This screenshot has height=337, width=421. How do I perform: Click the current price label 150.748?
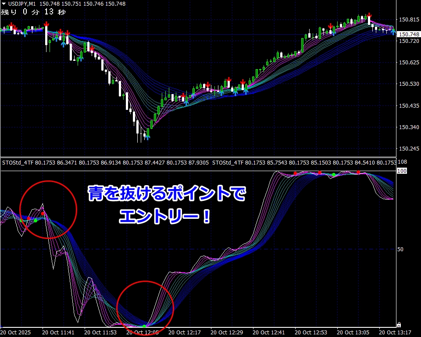point(409,34)
